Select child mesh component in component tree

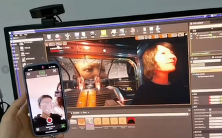205,76
